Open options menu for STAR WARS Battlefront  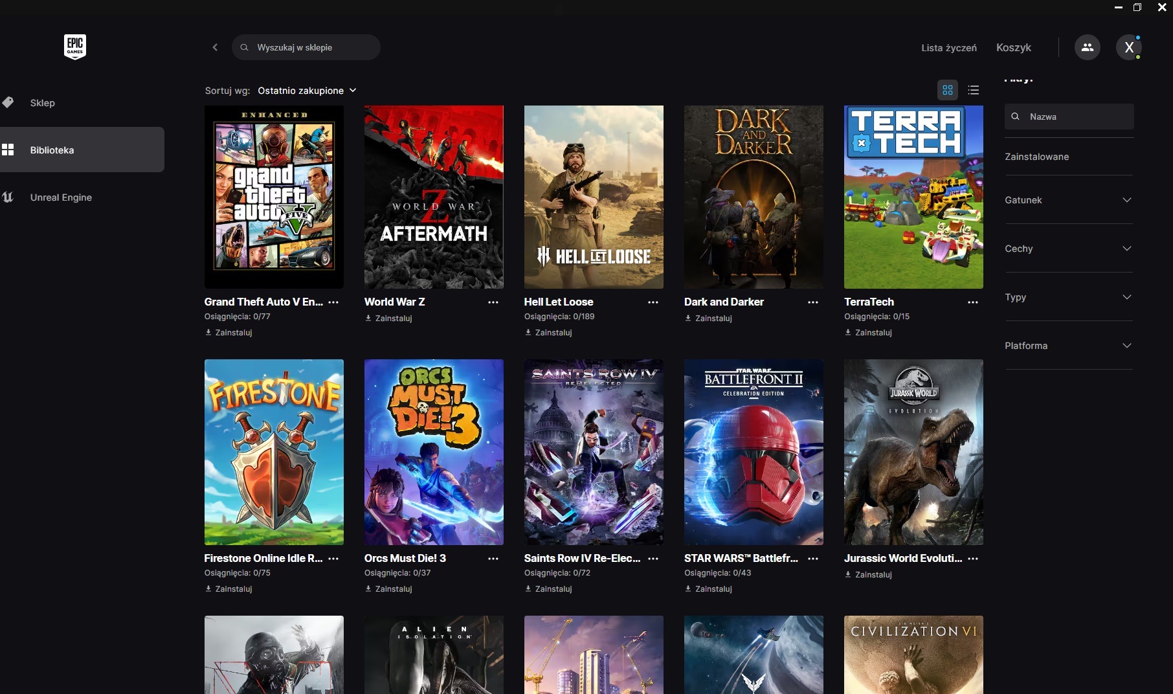pyautogui.click(x=813, y=559)
